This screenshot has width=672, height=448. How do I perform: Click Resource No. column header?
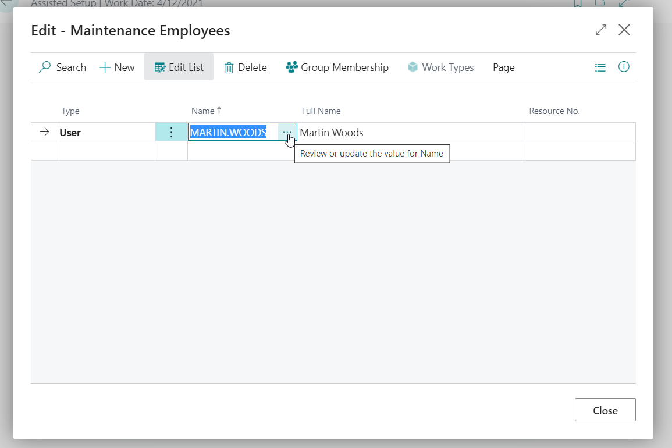pyautogui.click(x=554, y=111)
